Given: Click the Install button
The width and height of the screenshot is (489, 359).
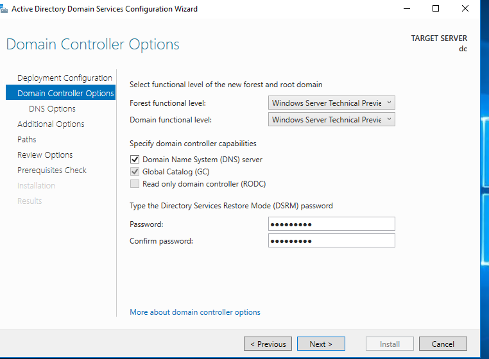Looking at the screenshot, I should tap(390, 344).
